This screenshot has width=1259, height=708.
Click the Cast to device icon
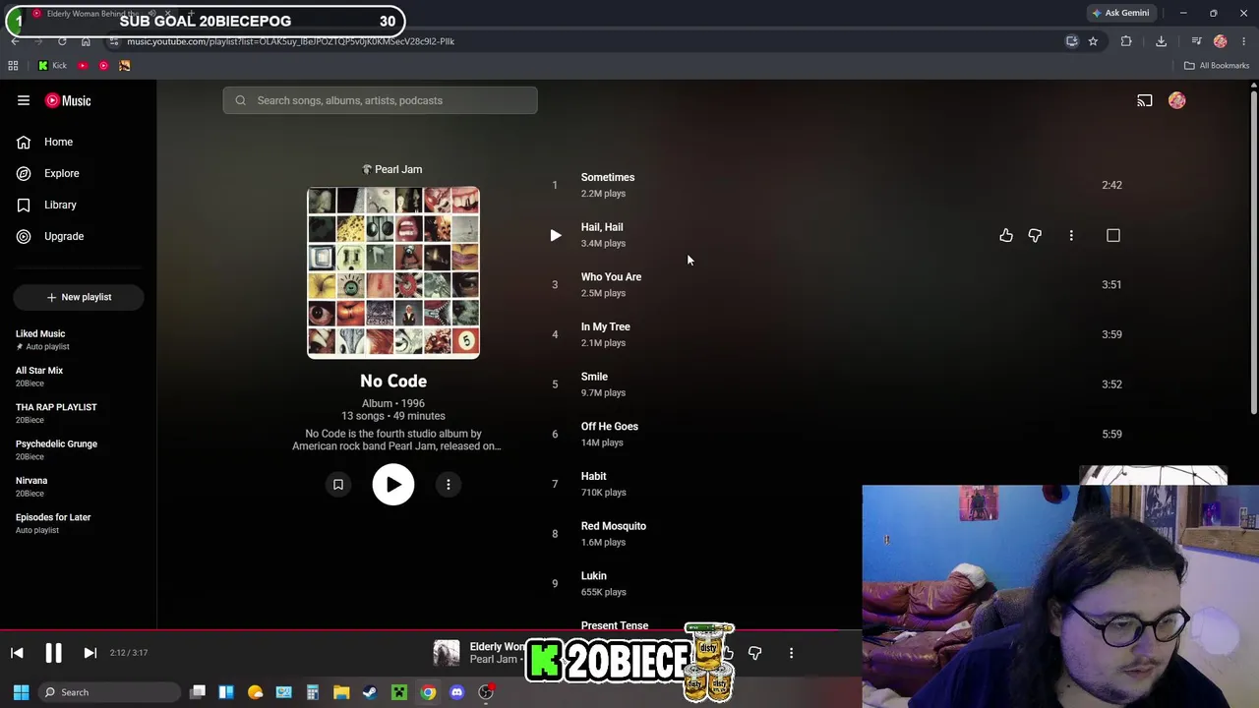pos(1145,100)
